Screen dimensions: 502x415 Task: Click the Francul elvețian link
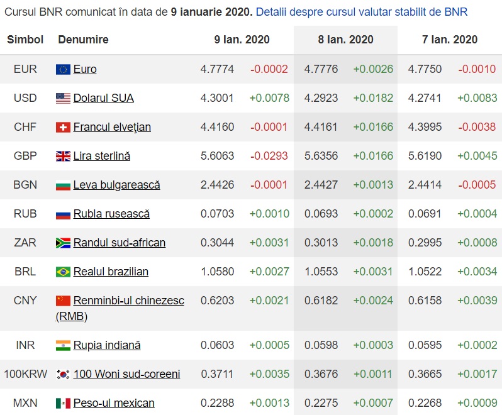[x=112, y=127]
